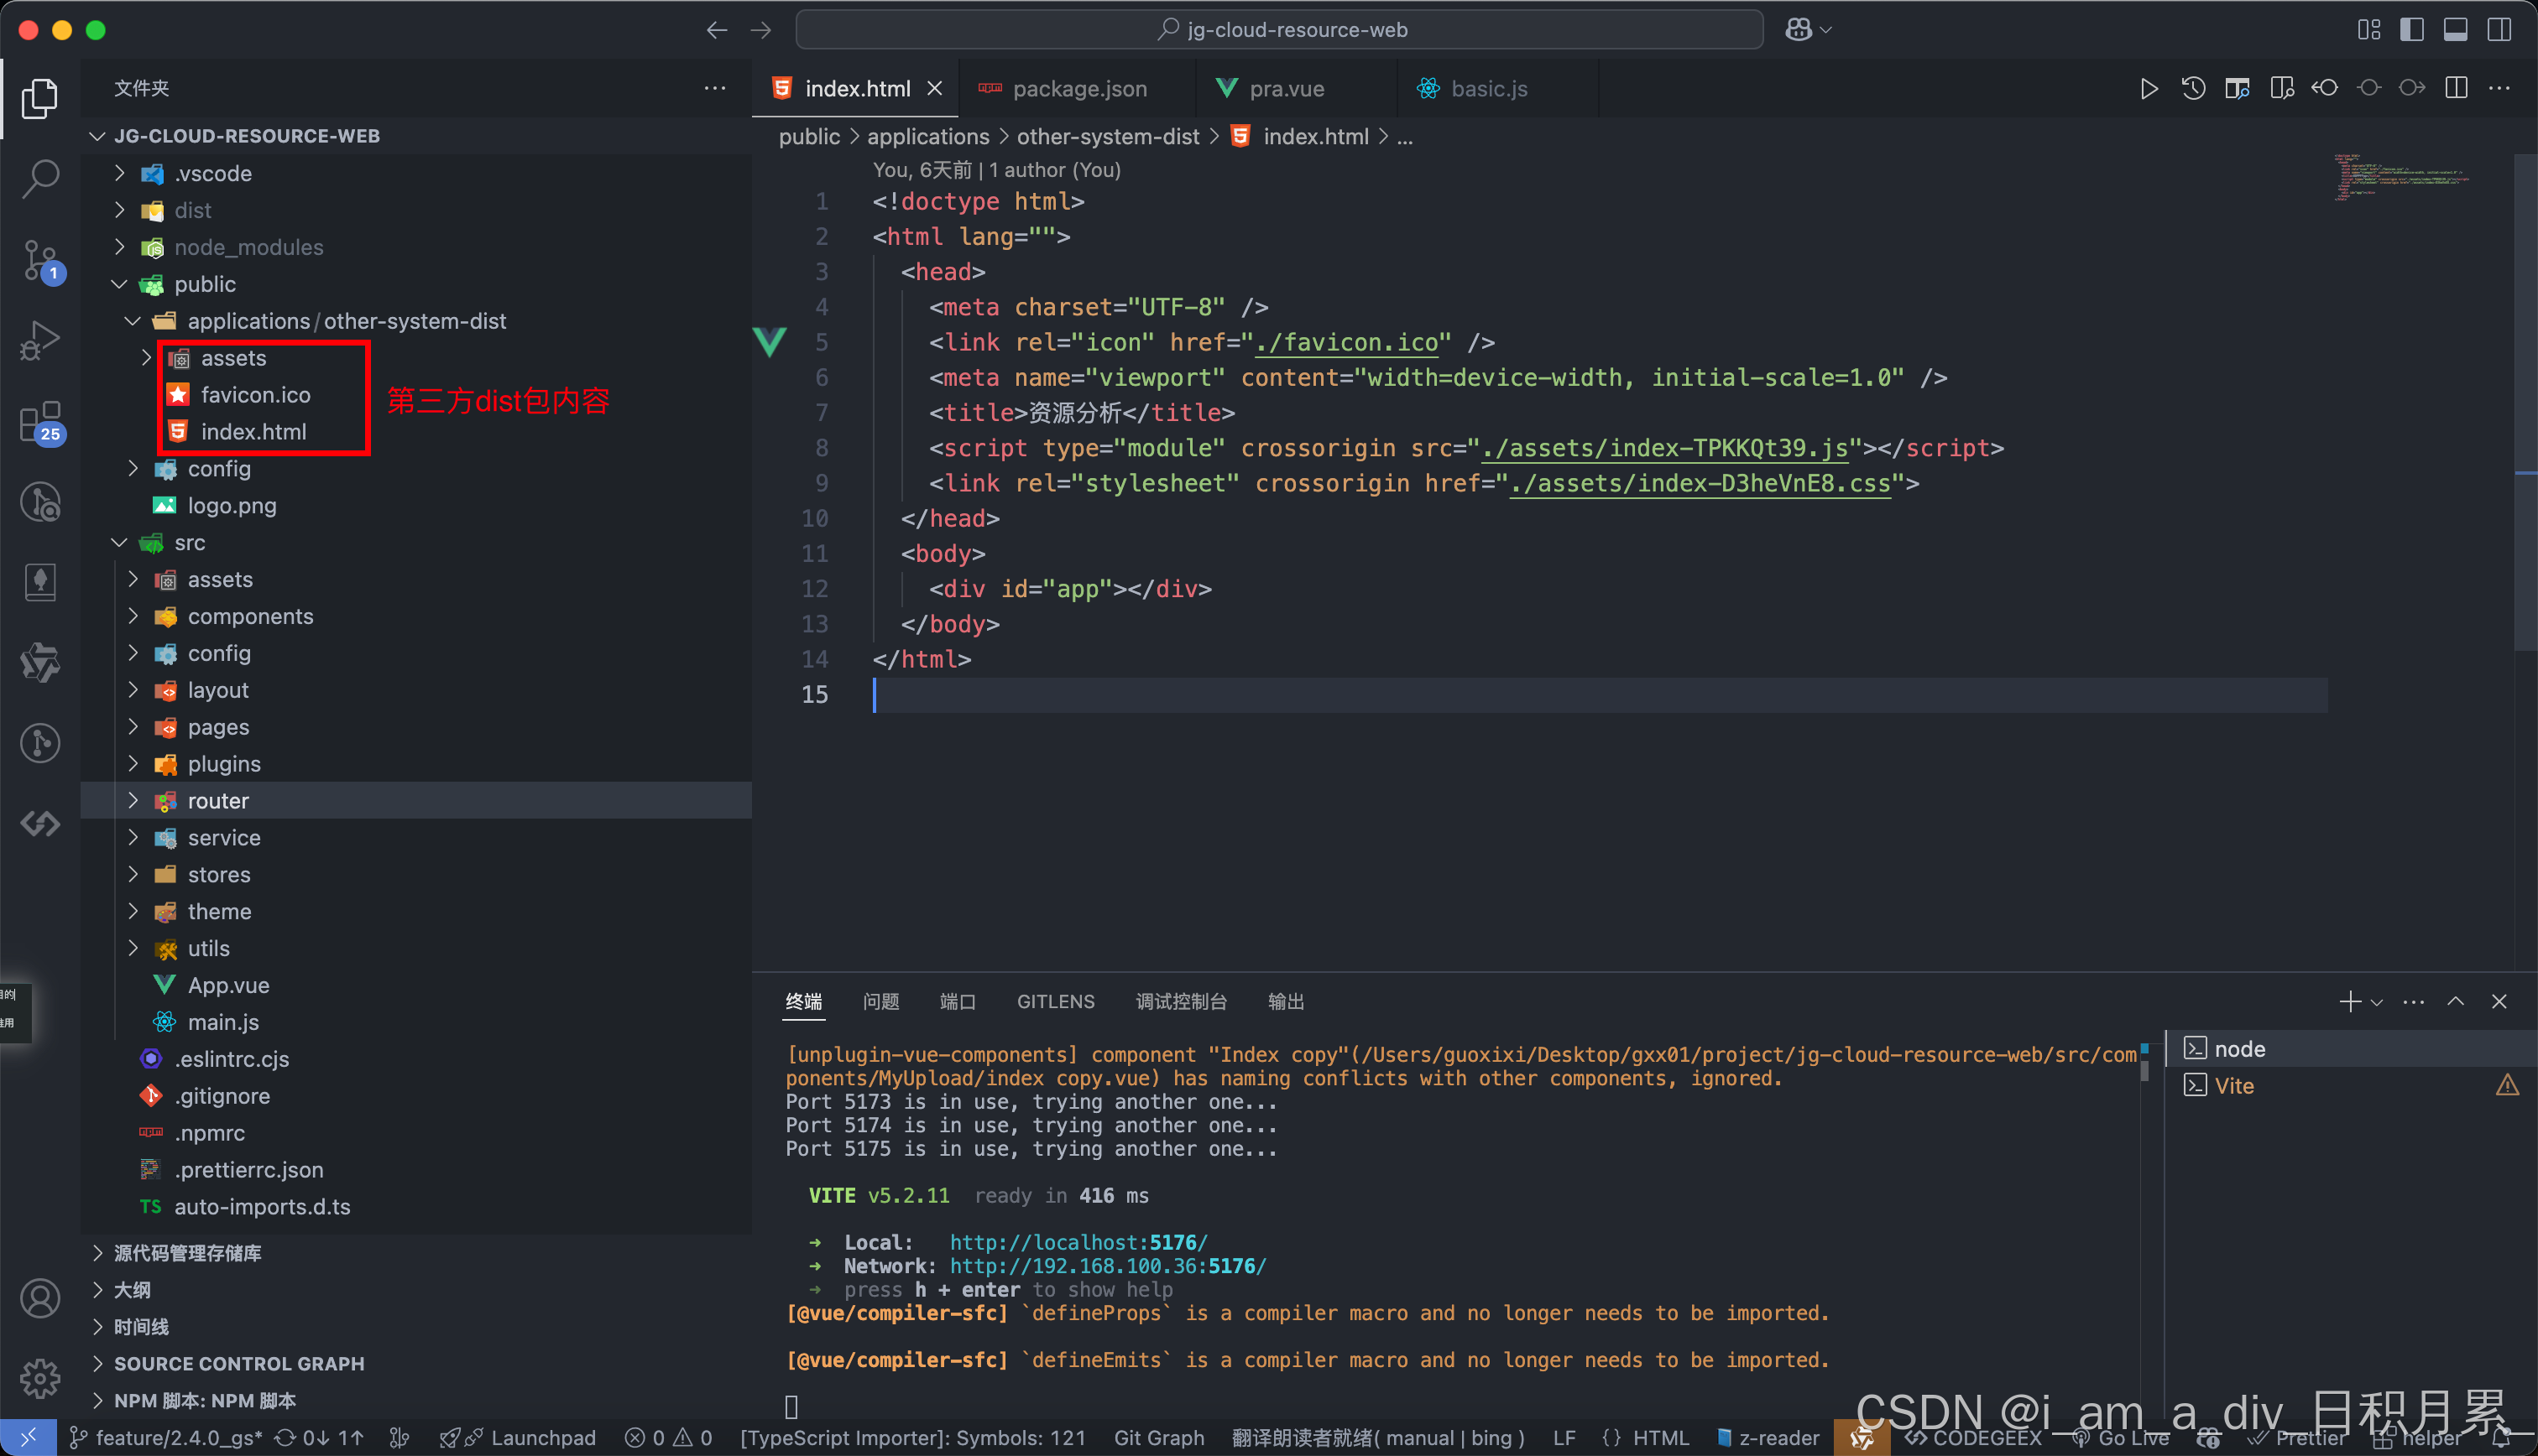Open Extensions view with 25 badge
The height and width of the screenshot is (1456, 2538).
pyautogui.click(x=40, y=422)
